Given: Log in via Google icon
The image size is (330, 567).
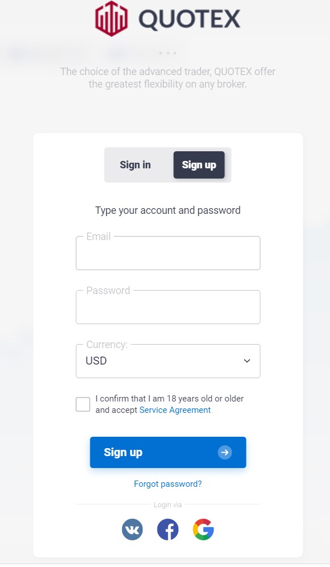Looking at the screenshot, I should [x=203, y=530].
